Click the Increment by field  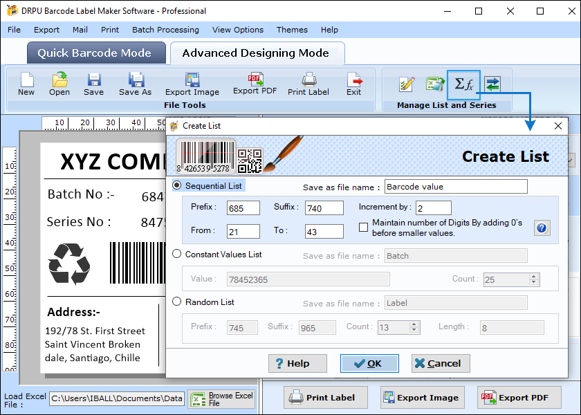pos(434,208)
